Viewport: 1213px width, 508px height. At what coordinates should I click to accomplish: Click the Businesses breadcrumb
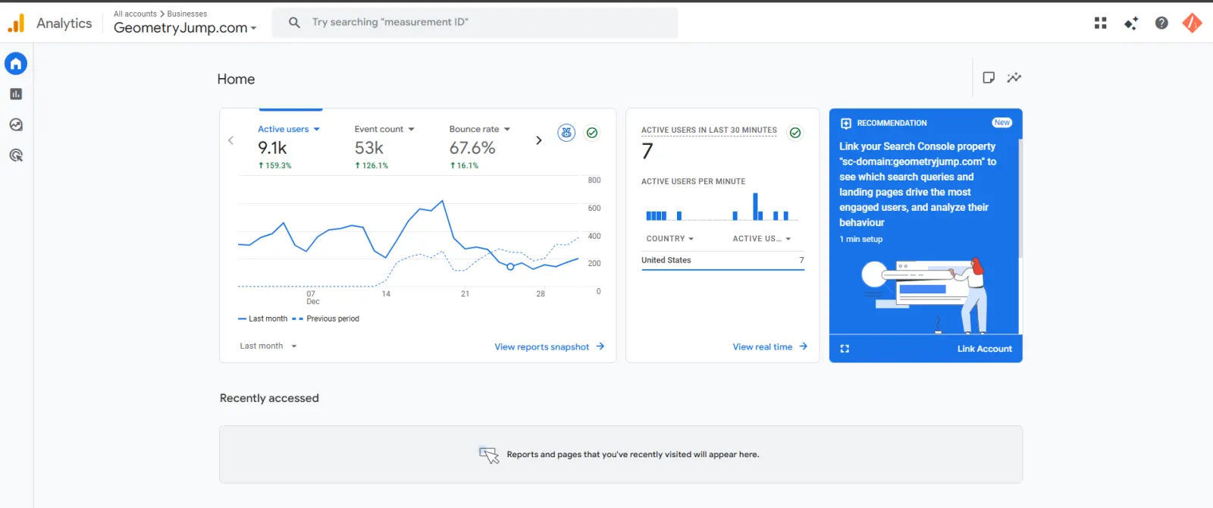click(x=187, y=14)
